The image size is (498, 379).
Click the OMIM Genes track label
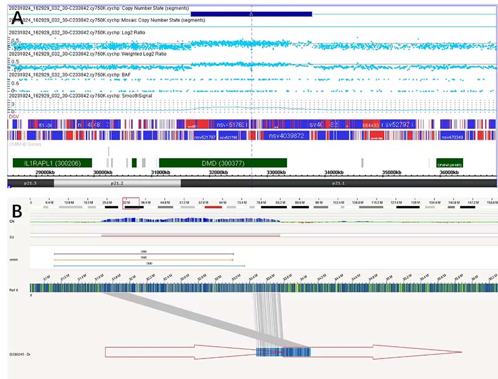click(25, 144)
